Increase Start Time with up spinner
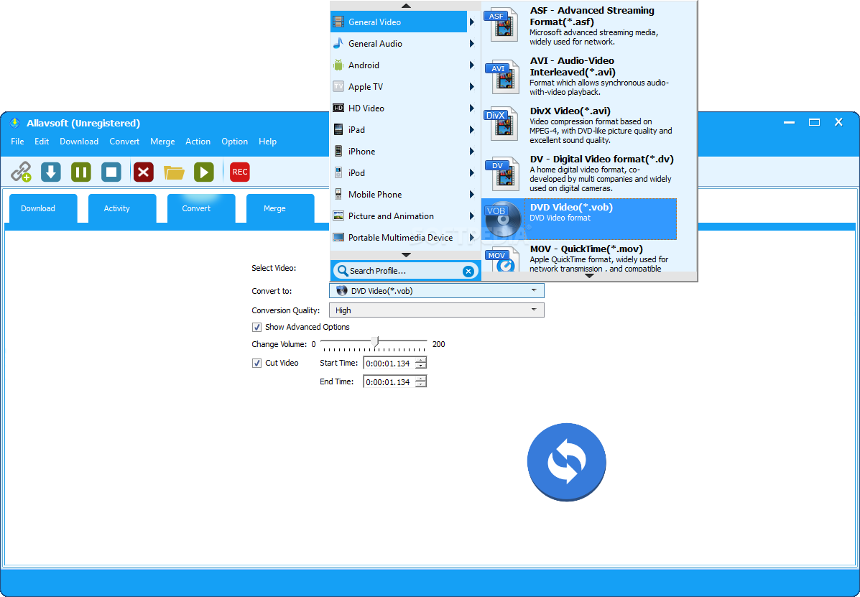Image resolution: width=860 pixels, height=597 pixels. [x=421, y=360]
